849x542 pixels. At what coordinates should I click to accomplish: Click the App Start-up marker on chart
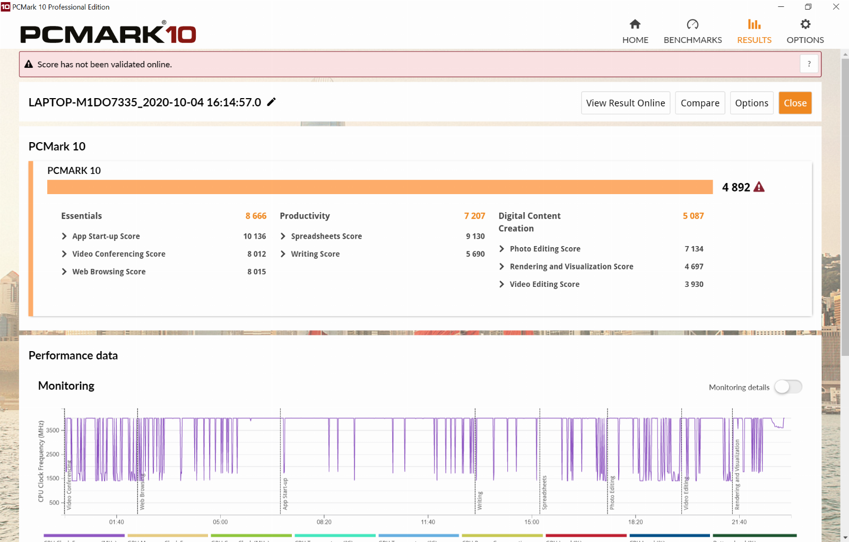click(x=285, y=494)
